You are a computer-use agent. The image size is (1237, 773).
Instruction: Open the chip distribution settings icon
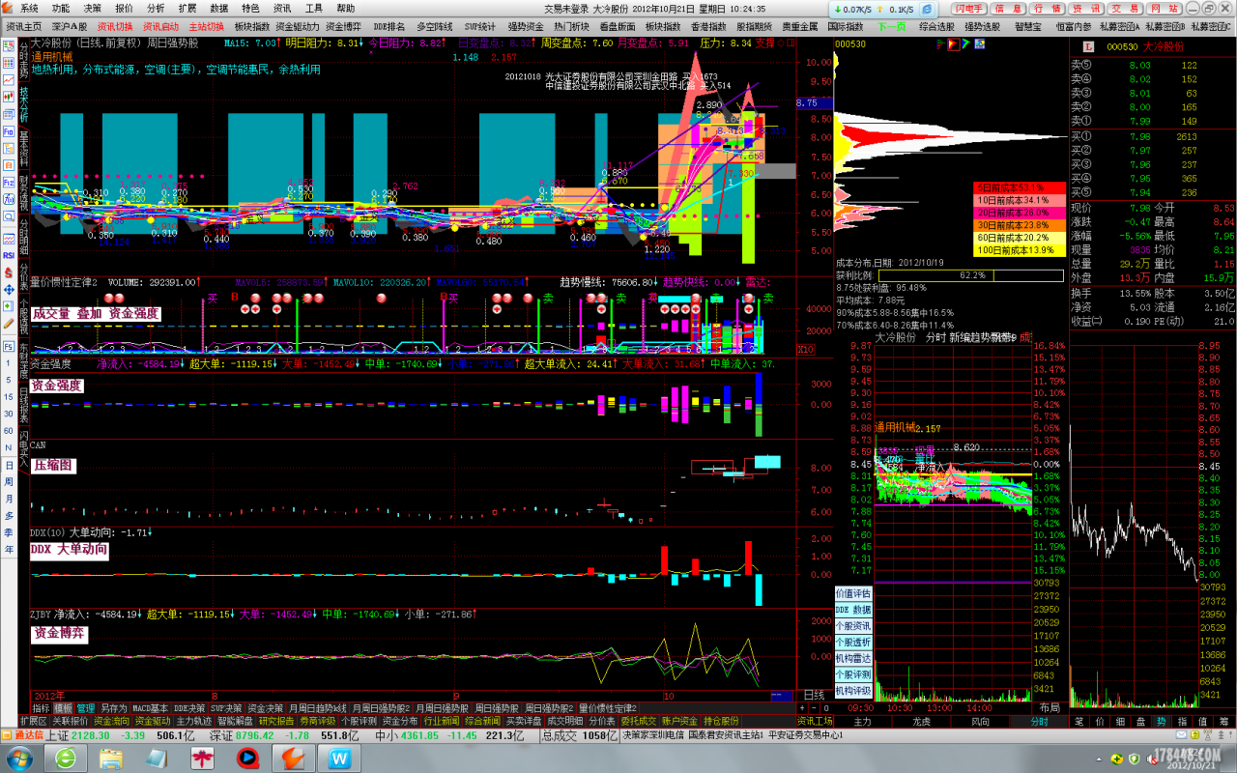(981, 44)
